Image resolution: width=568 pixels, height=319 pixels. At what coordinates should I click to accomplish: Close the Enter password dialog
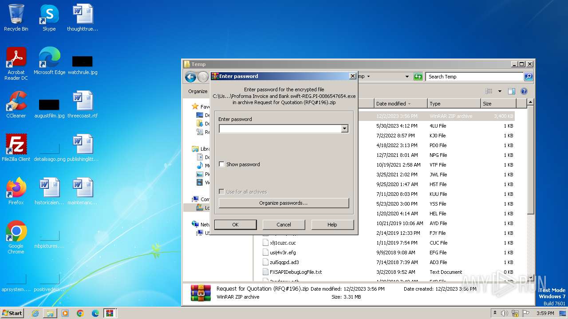(353, 76)
